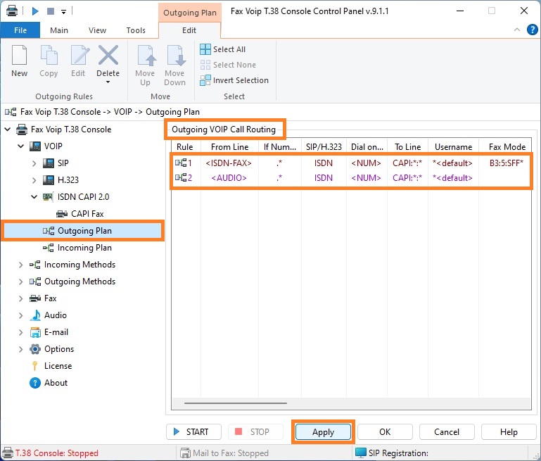The image size is (541, 461).
Task: Click the Delete rule icon
Action: click(x=108, y=56)
